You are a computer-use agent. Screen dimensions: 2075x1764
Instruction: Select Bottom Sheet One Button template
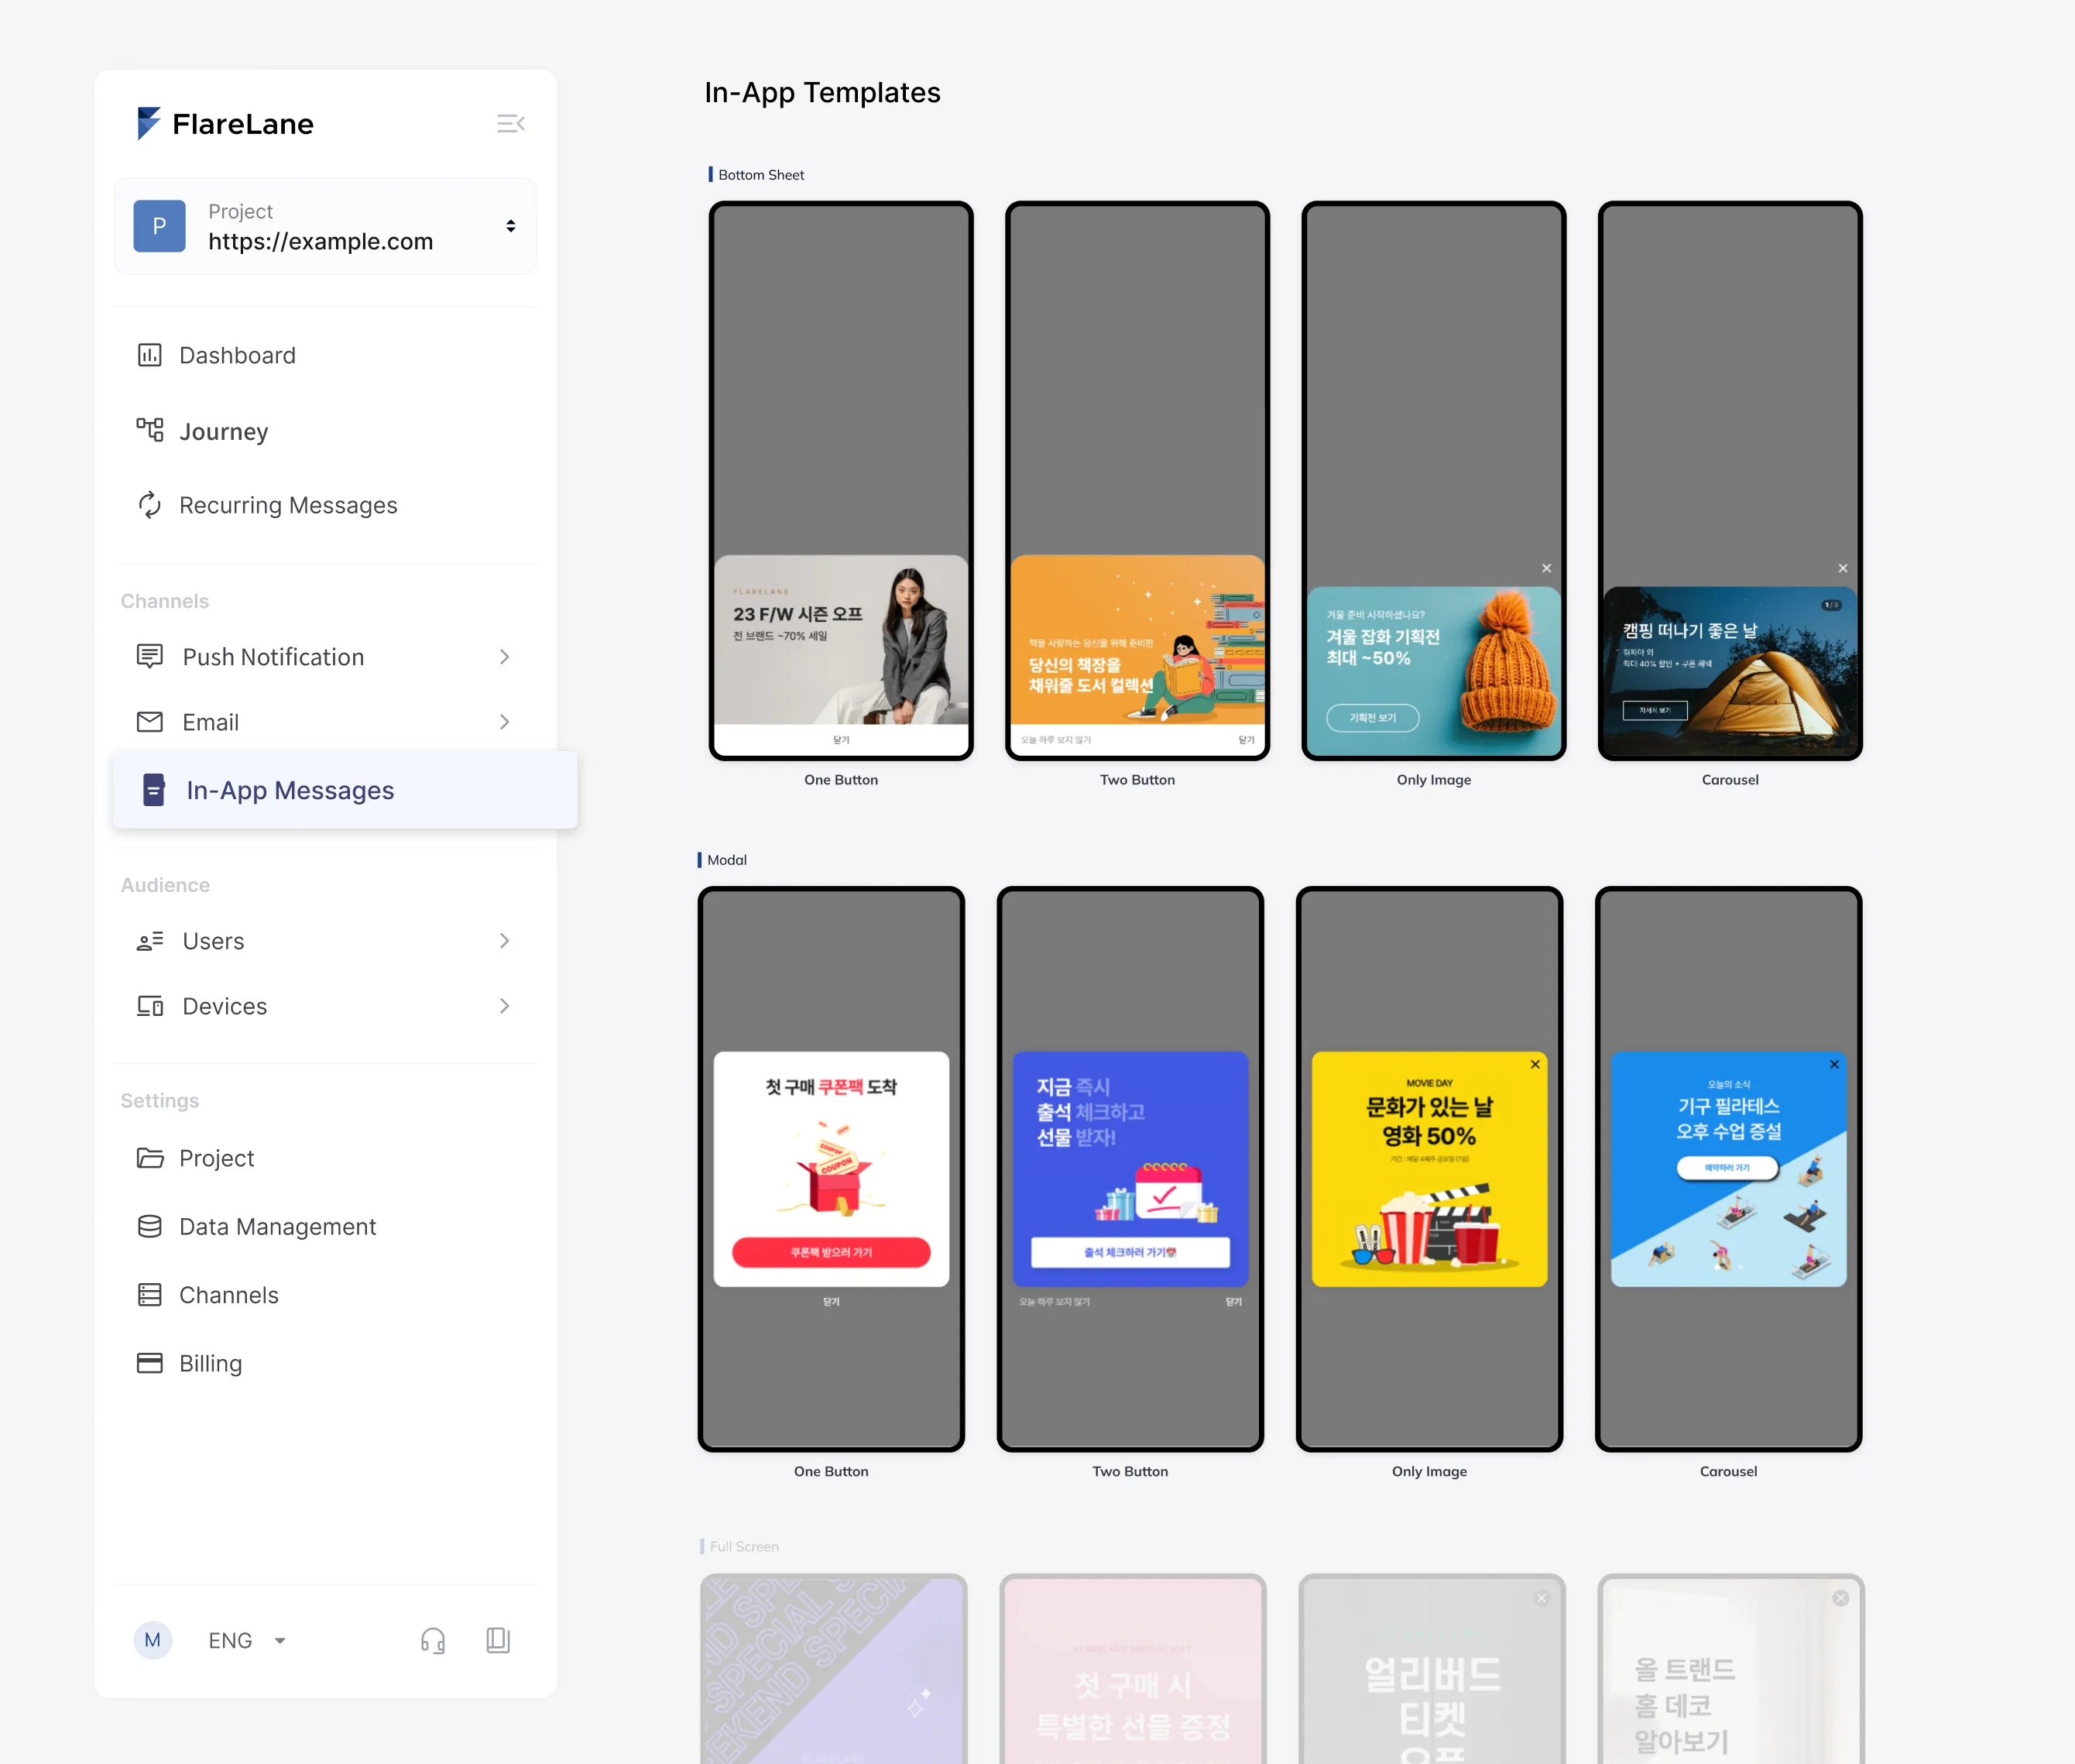click(x=841, y=481)
